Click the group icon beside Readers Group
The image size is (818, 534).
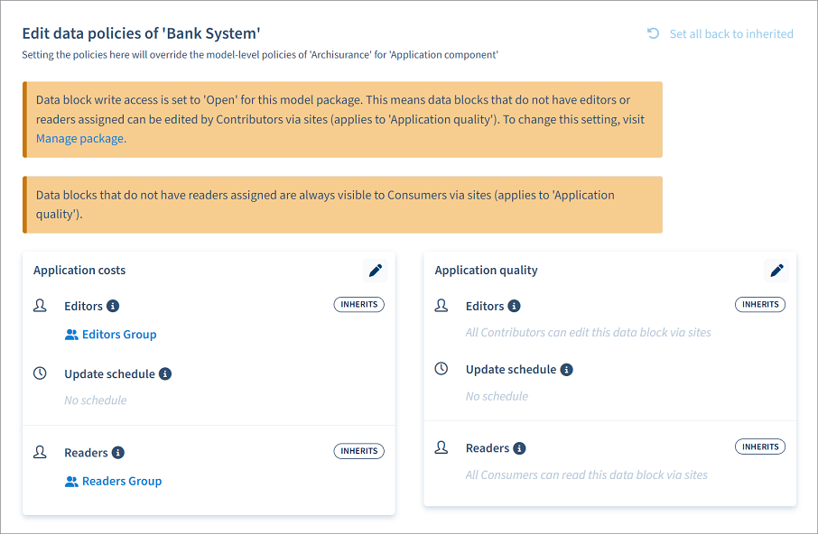[71, 482]
